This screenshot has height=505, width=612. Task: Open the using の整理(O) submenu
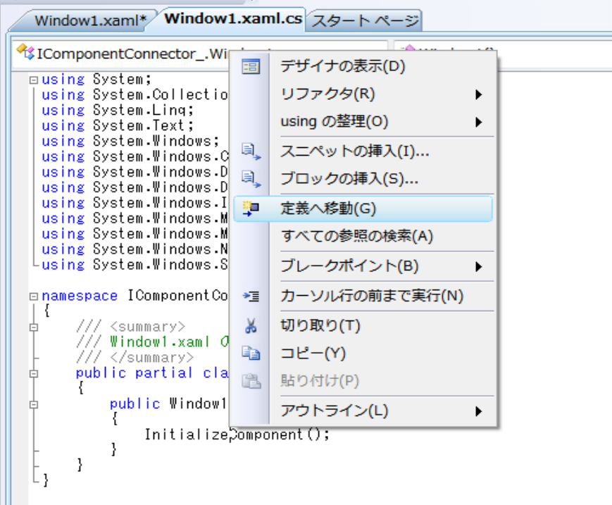click(363, 122)
